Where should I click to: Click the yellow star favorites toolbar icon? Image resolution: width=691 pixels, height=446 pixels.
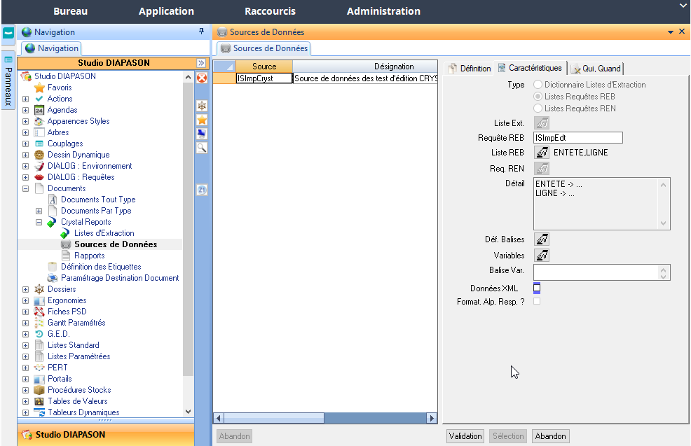click(x=202, y=120)
